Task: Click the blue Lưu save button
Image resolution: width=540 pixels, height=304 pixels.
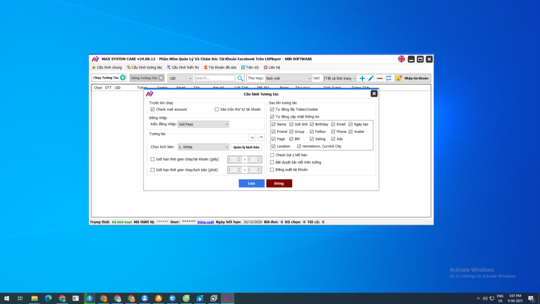Action: (252, 183)
